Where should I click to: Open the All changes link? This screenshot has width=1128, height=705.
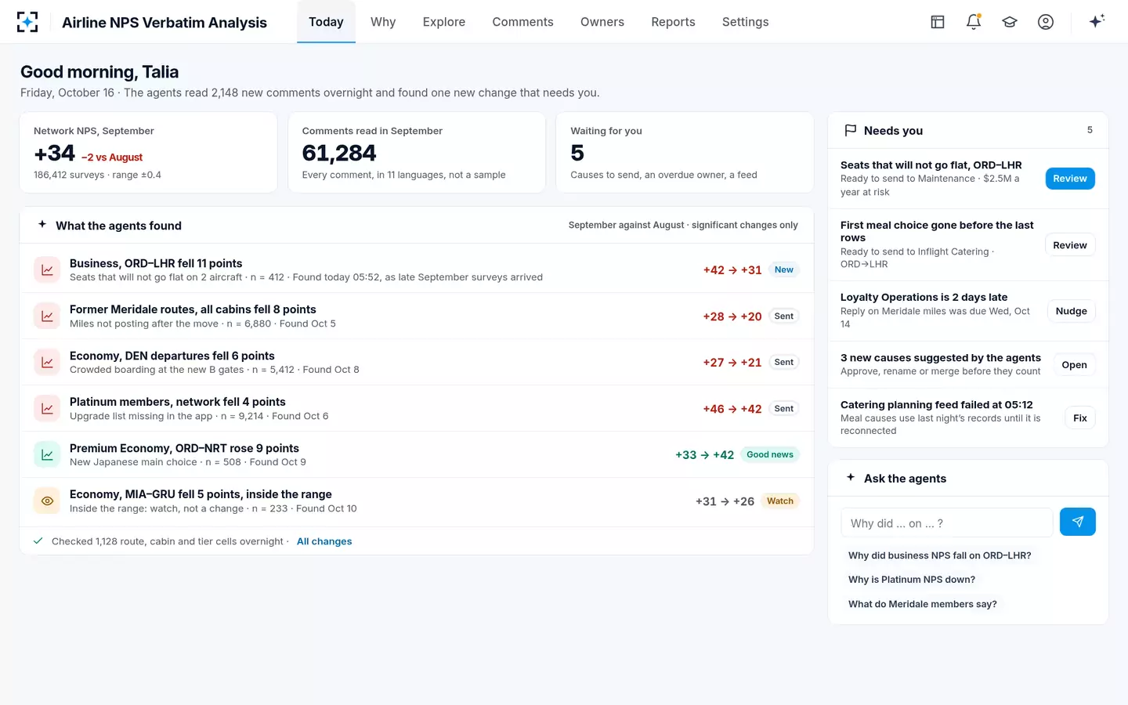324,541
